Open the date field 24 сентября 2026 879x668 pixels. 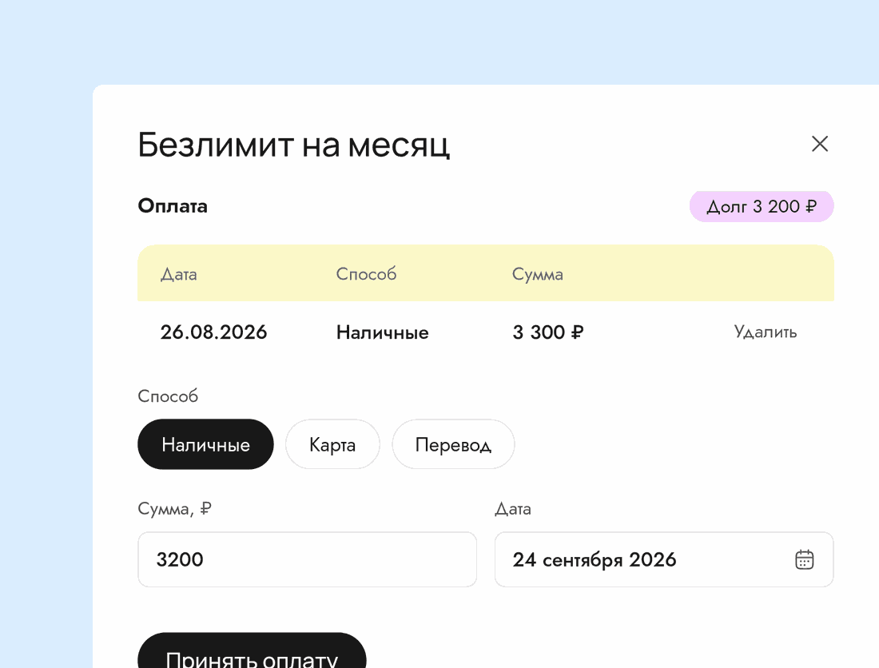(664, 559)
